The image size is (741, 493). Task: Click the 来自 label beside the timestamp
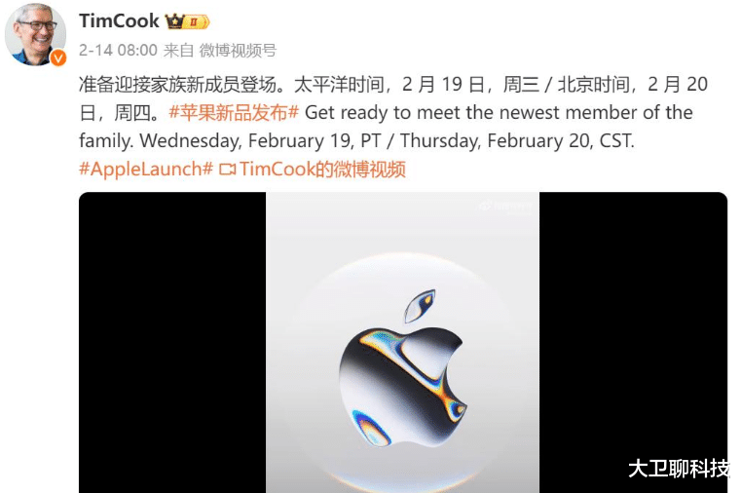[178, 50]
